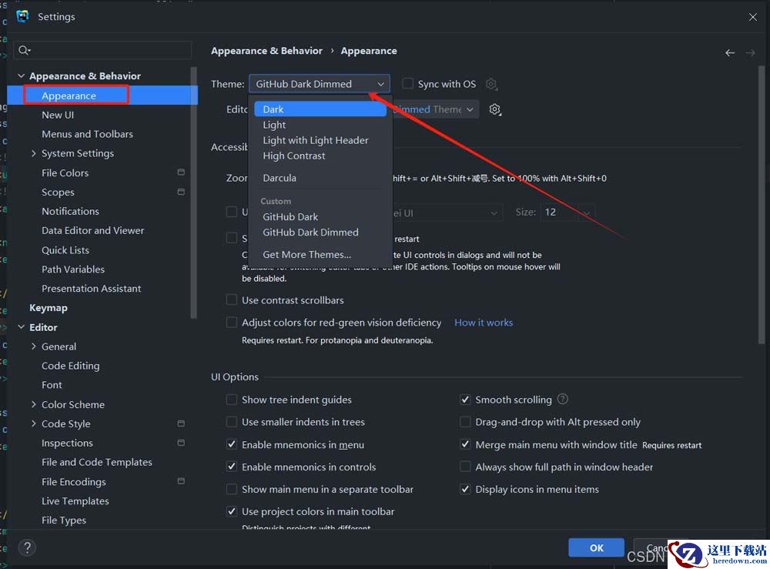Viewport: 770px width, 569px height.
Task: Choose the Darcula theme
Action: click(x=320, y=178)
